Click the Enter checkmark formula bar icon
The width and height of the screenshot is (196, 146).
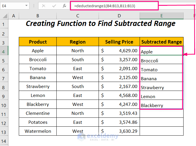click(x=54, y=6)
